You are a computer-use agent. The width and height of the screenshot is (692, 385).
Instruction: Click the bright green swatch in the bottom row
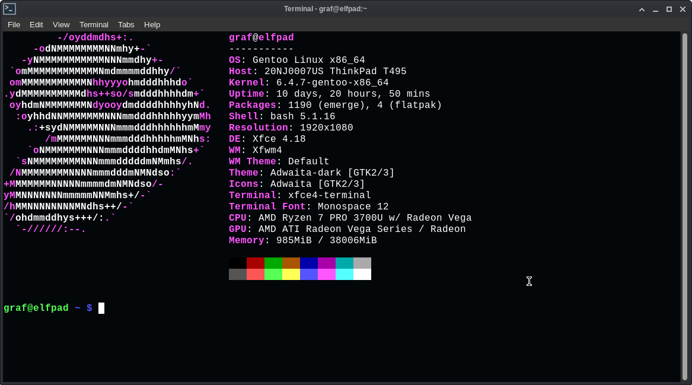click(273, 274)
